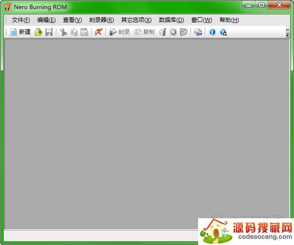The width and height of the screenshot is (294, 245).
Task: Open the 其它选项(X) menu
Action: 136,20
